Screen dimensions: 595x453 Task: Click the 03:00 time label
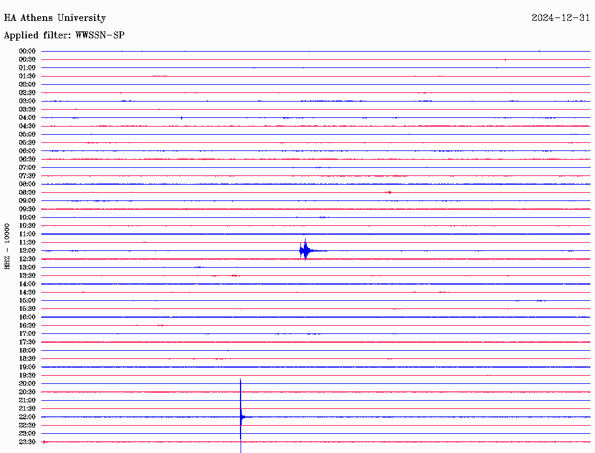click(x=27, y=101)
